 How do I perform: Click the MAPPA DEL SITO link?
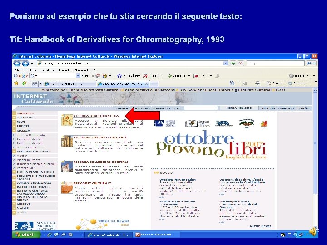pyautogui.click(x=166, y=108)
